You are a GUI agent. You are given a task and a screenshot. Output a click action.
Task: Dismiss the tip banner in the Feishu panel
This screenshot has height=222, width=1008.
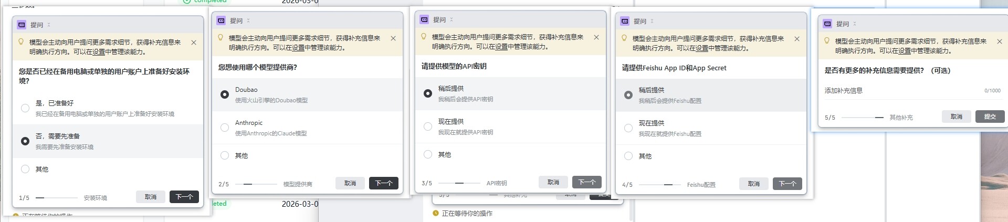[797, 39]
